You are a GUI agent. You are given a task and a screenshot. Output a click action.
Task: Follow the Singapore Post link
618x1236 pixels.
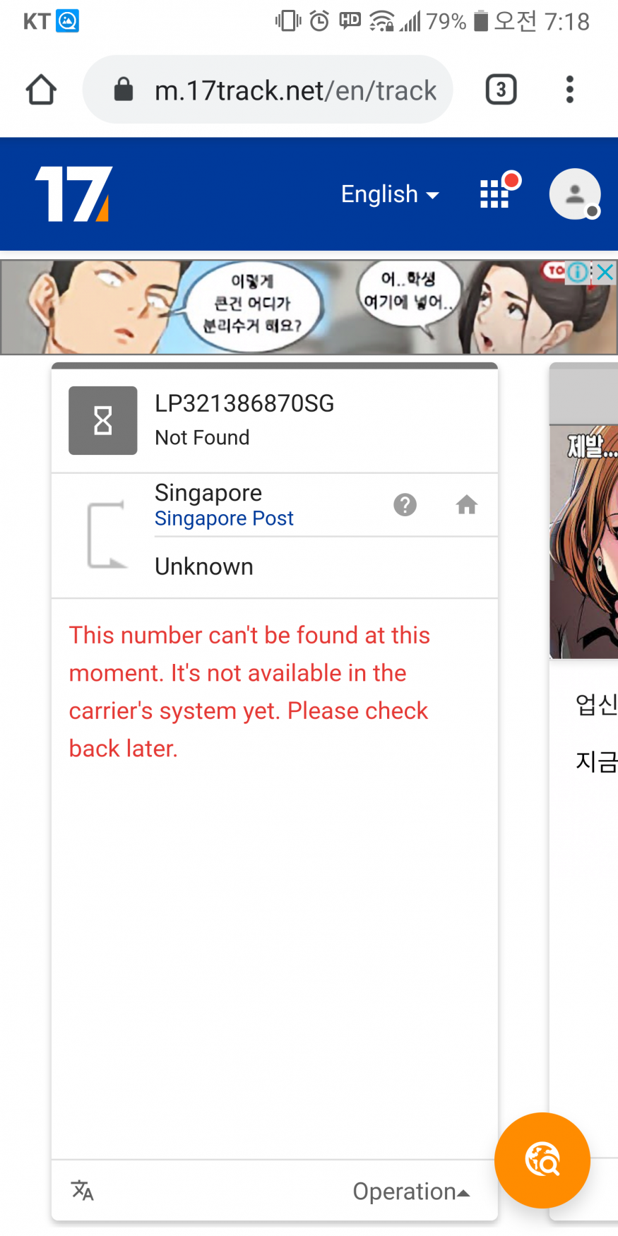(x=224, y=518)
